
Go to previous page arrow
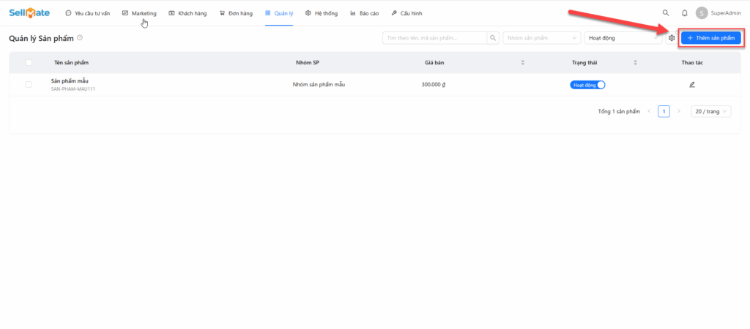click(x=649, y=111)
